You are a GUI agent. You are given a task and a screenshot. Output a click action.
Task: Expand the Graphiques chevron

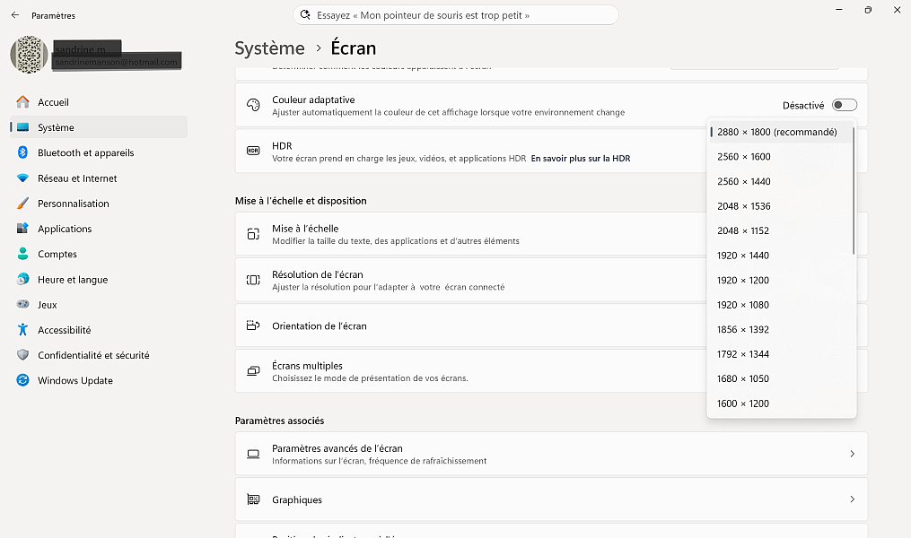coord(853,499)
